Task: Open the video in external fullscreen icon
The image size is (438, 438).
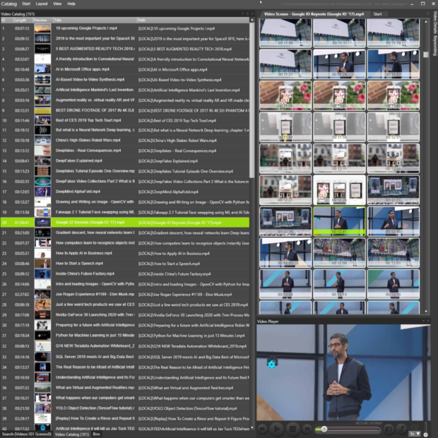Action: 401,429
